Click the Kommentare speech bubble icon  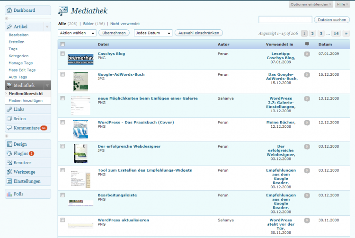pos(9,128)
